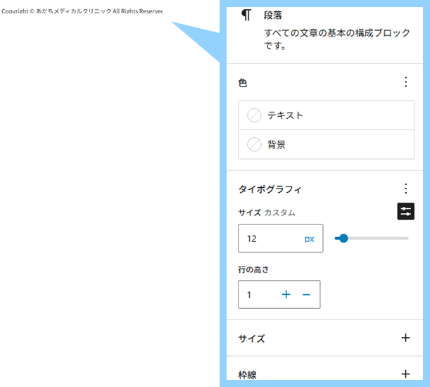430x387 pixels.
Task: Expand the サイズ panel plus icon
Action: 405,338
